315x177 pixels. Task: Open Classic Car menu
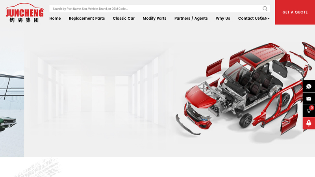tap(124, 18)
